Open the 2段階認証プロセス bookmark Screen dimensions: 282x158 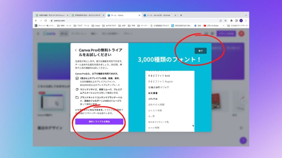coord(159,26)
